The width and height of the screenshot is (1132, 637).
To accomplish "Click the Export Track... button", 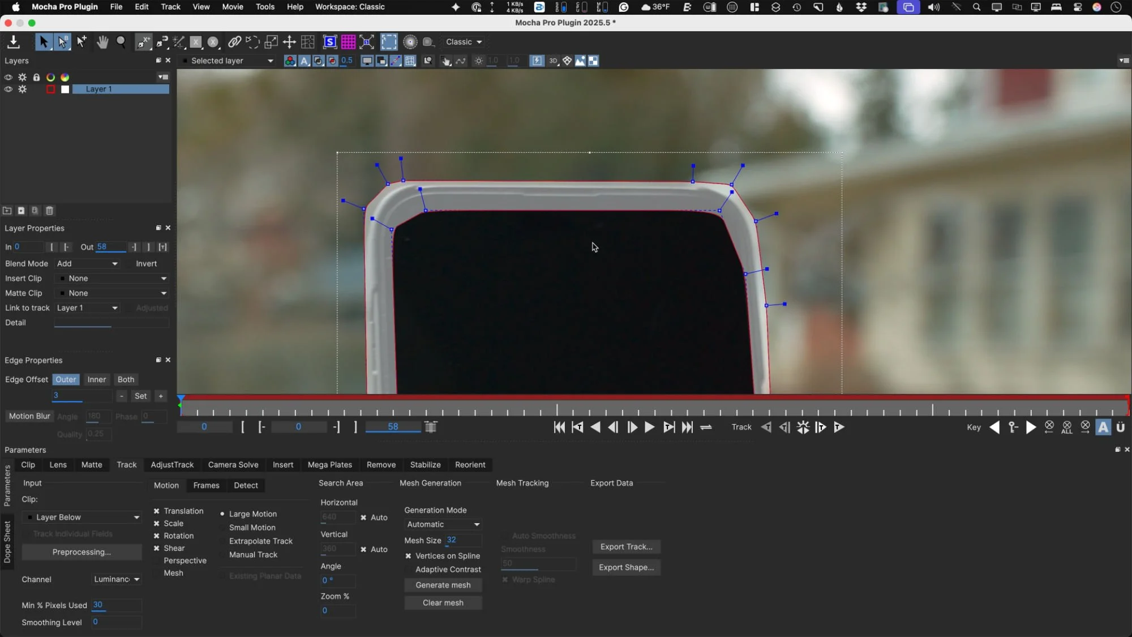I will (626, 547).
